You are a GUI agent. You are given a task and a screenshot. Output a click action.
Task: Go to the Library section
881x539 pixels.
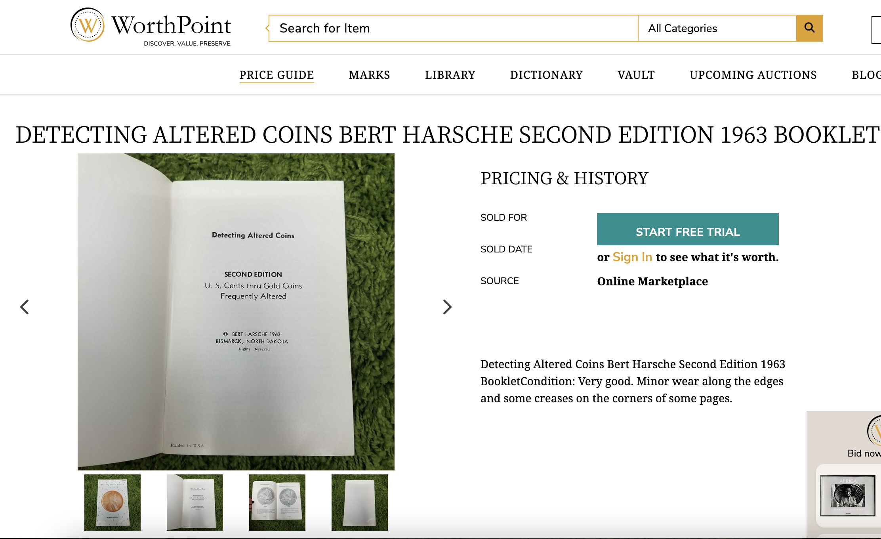coord(450,75)
